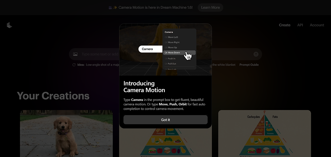Open the Prompt Guide link

click(249, 65)
